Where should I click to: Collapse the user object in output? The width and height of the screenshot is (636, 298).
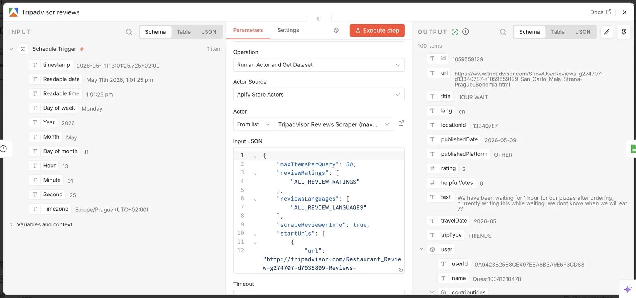421,249
